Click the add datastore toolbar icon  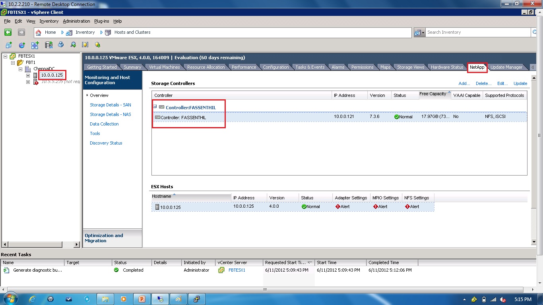pyautogui.click(x=48, y=45)
